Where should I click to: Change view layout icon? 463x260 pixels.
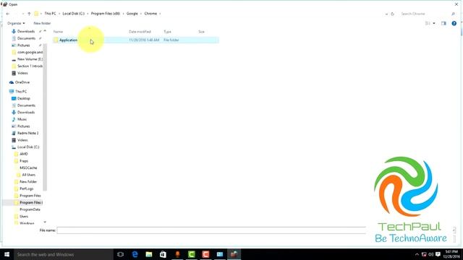coord(428,23)
